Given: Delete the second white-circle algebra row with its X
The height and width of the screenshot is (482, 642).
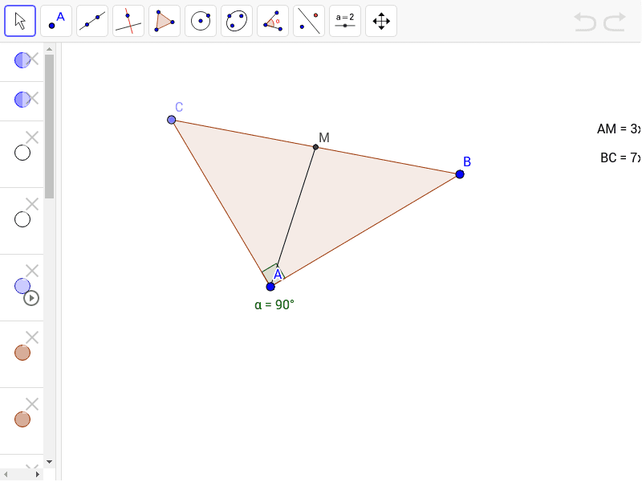Looking at the screenshot, I should 32,204.
